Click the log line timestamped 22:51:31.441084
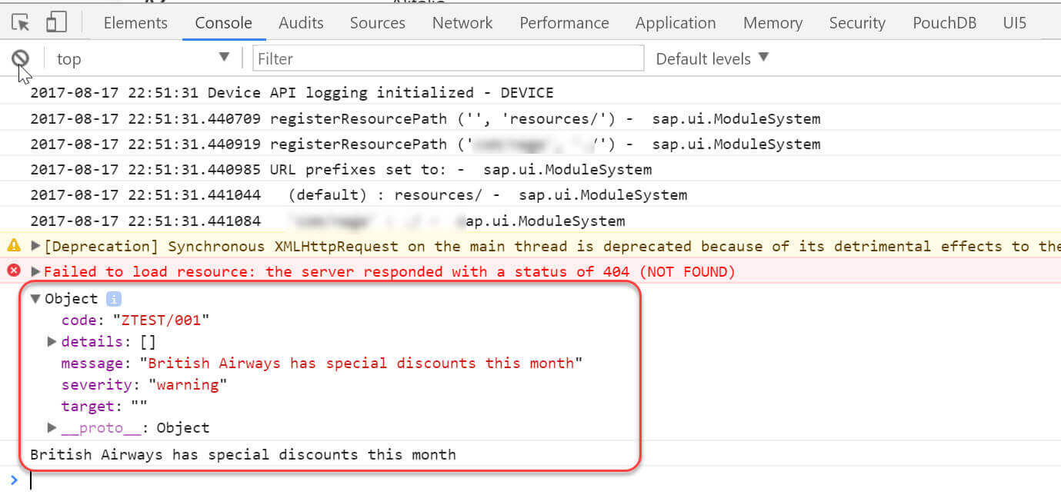The height and width of the screenshot is (498, 1061). click(x=328, y=221)
